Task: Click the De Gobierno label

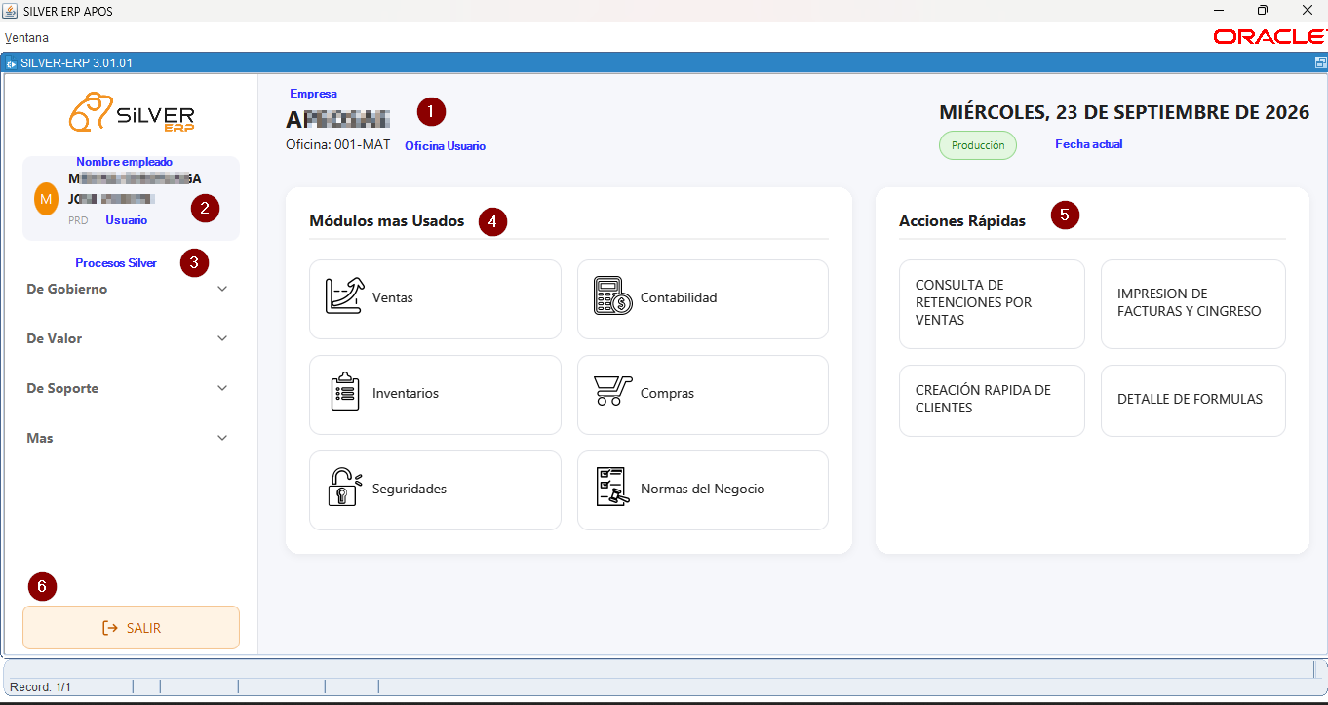Action: pyautogui.click(x=67, y=289)
